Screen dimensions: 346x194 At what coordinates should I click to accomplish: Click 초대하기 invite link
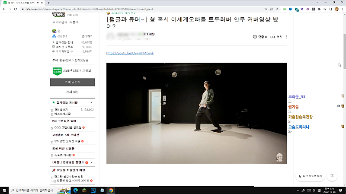tap(87, 36)
